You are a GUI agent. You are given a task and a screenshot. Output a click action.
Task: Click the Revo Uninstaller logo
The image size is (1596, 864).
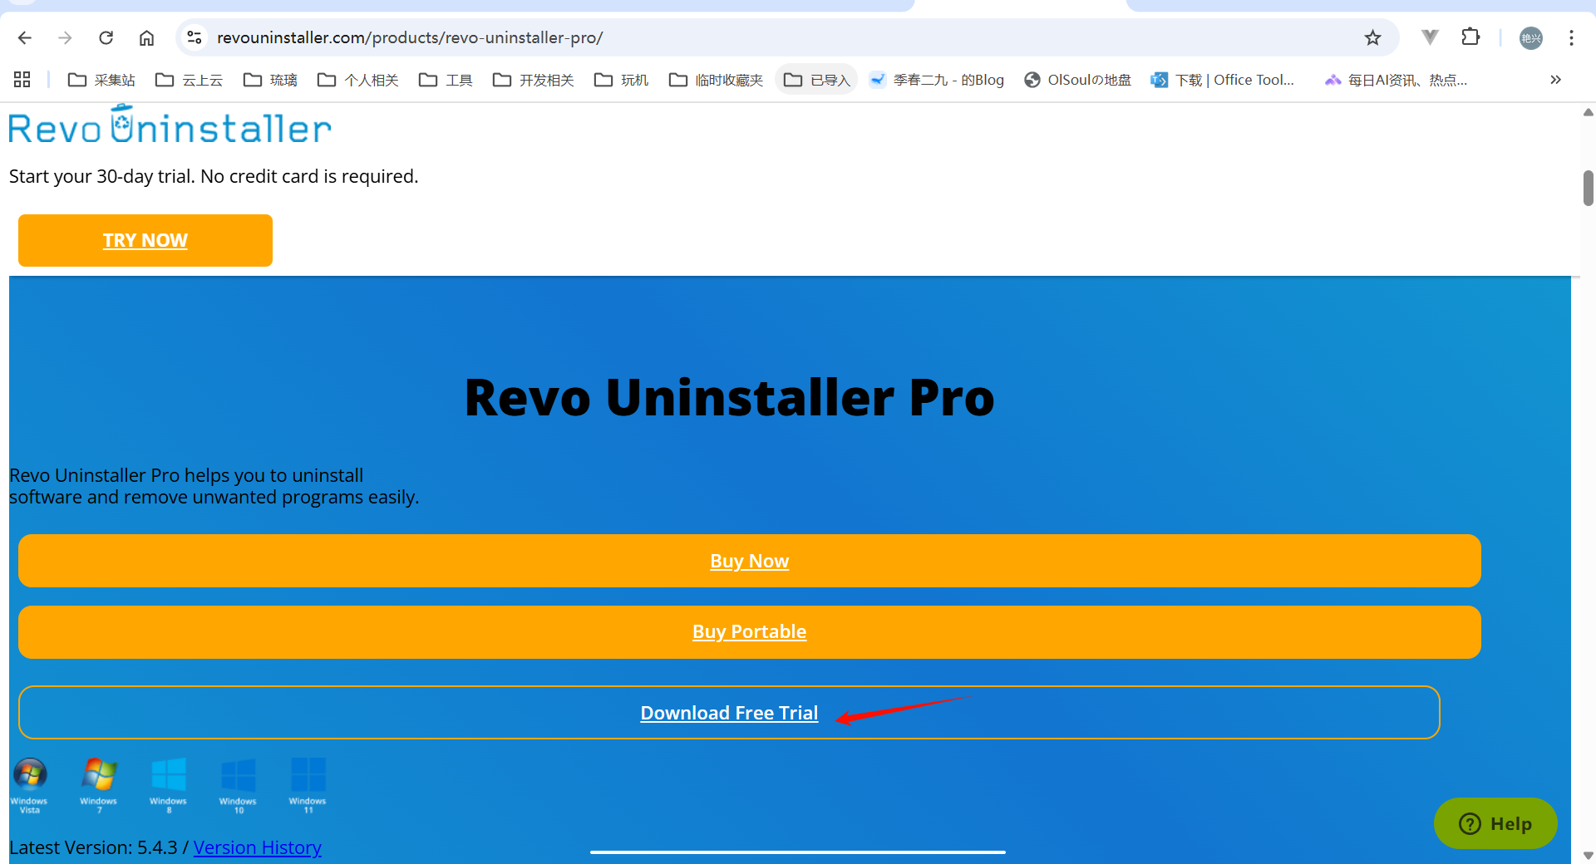tap(170, 126)
